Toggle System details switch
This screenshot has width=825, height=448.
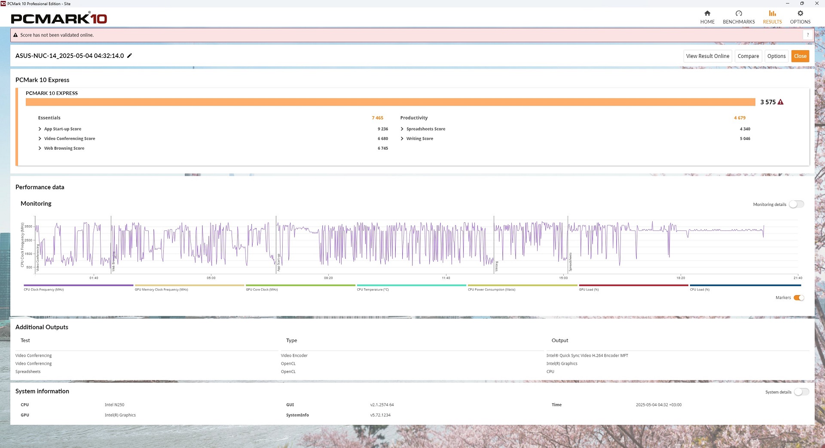[x=801, y=392]
